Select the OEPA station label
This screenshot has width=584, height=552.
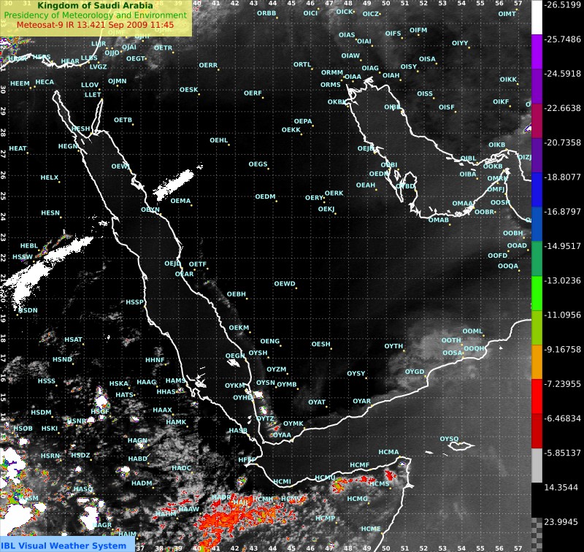point(303,121)
